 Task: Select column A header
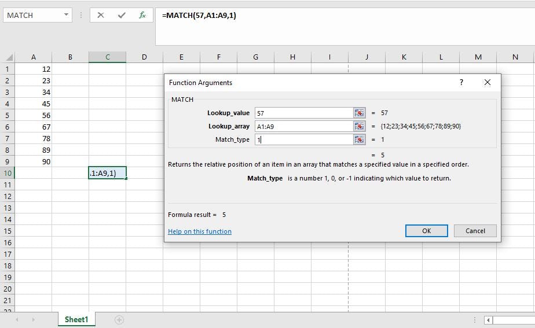pos(34,57)
